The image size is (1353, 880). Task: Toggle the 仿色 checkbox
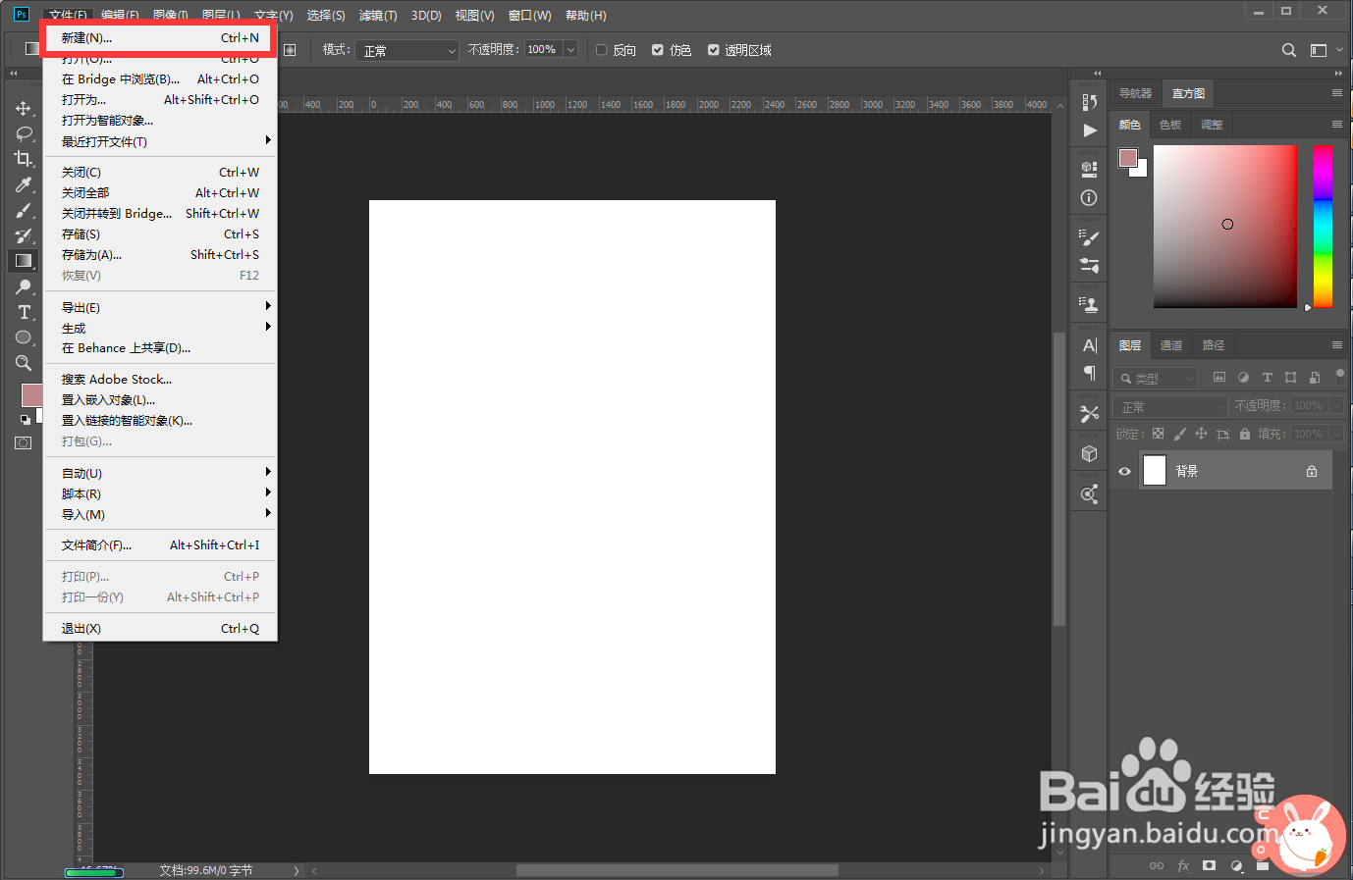click(x=658, y=50)
